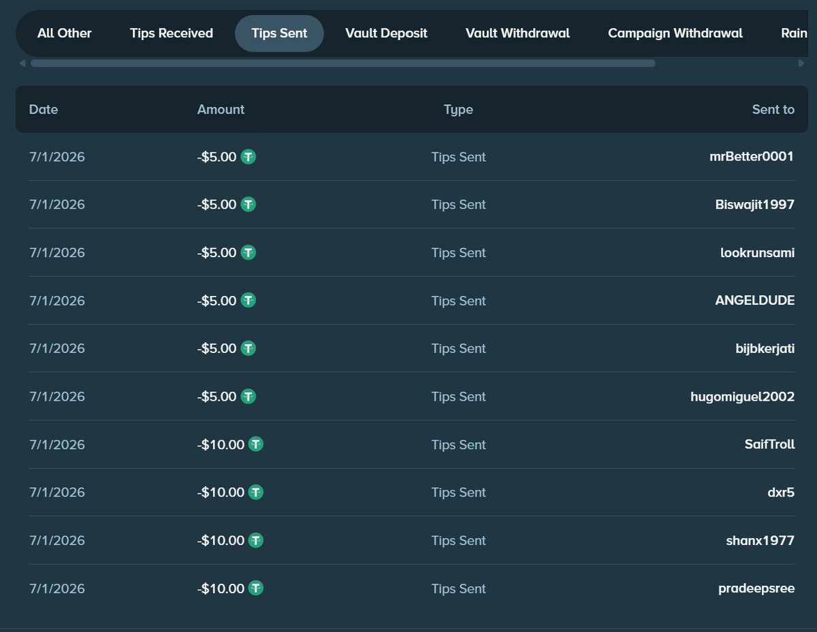Open the lookrunsami user profile
This screenshot has height=632, width=817.
pyautogui.click(x=757, y=252)
